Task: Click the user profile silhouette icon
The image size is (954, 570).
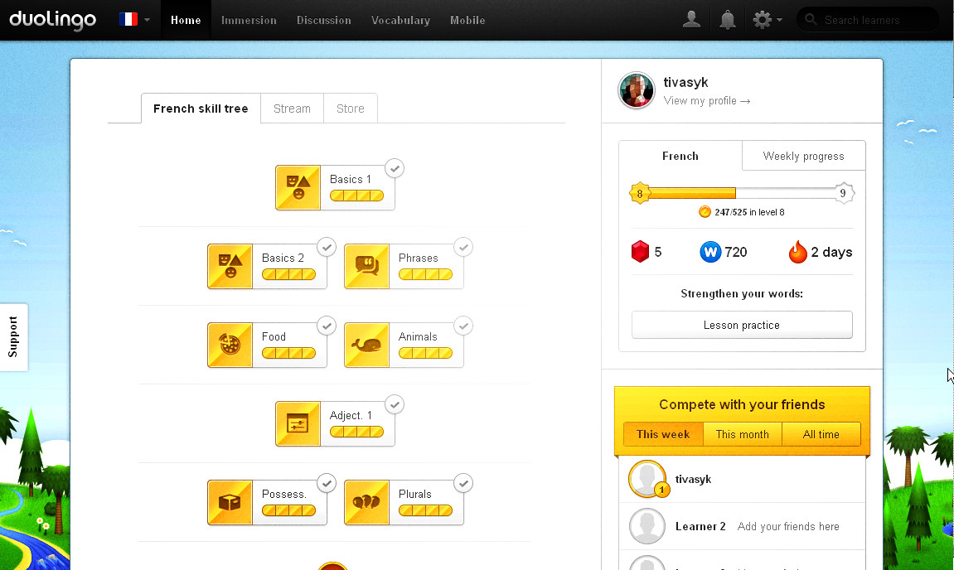Action: pos(691,19)
